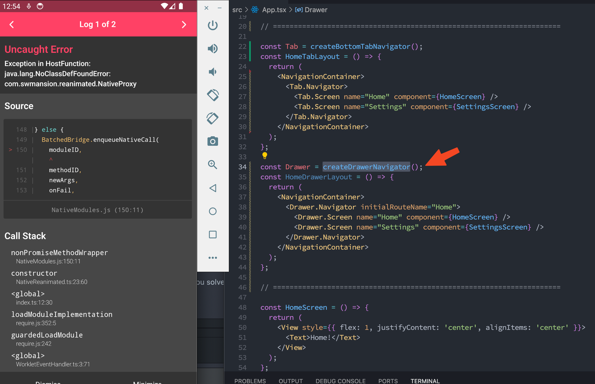Image resolution: width=595 pixels, height=384 pixels.
Task: Rotate the emulator counterclockwise
Action: [x=212, y=95]
